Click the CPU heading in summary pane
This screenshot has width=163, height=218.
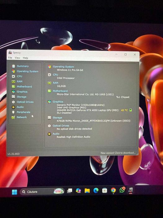pyautogui.click(x=56, y=75)
